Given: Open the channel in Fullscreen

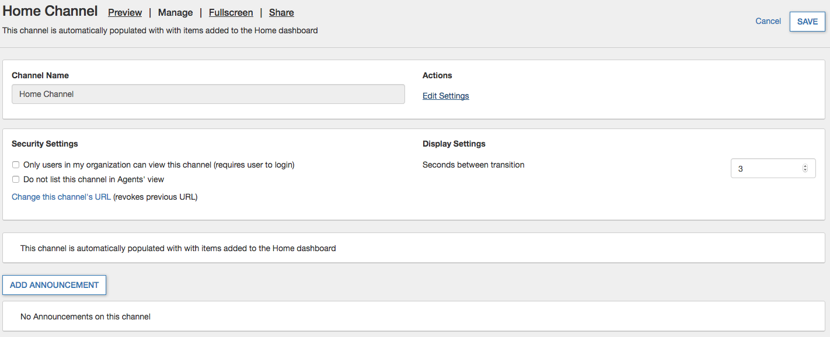Looking at the screenshot, I should (x=231, y=13).
